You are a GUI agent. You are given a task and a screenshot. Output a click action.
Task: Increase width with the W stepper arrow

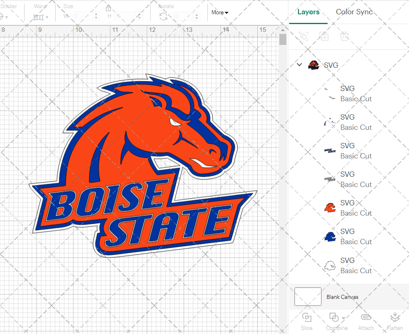[x=97, y=13]
